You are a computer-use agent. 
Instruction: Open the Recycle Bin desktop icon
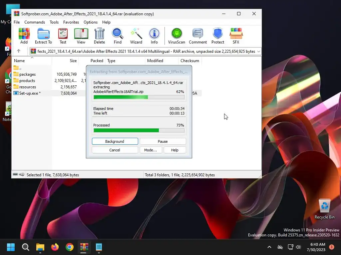pos(324,209)
